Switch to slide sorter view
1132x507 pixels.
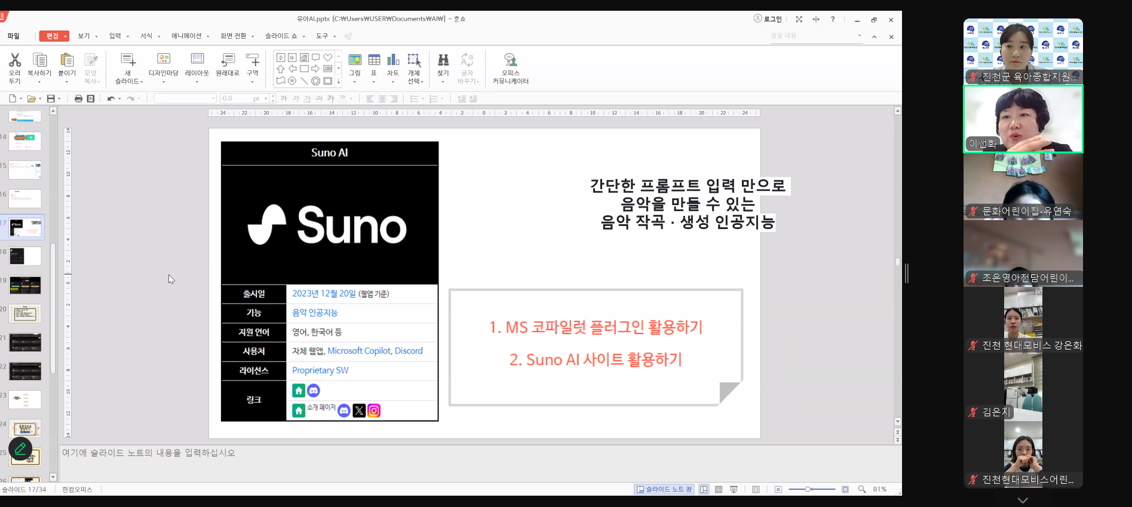719,489
